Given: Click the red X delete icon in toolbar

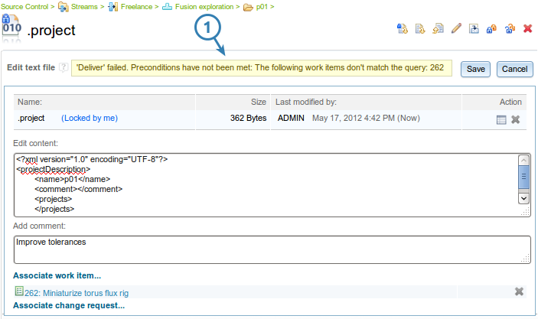Looking at the screenshot, I should 527,29.
